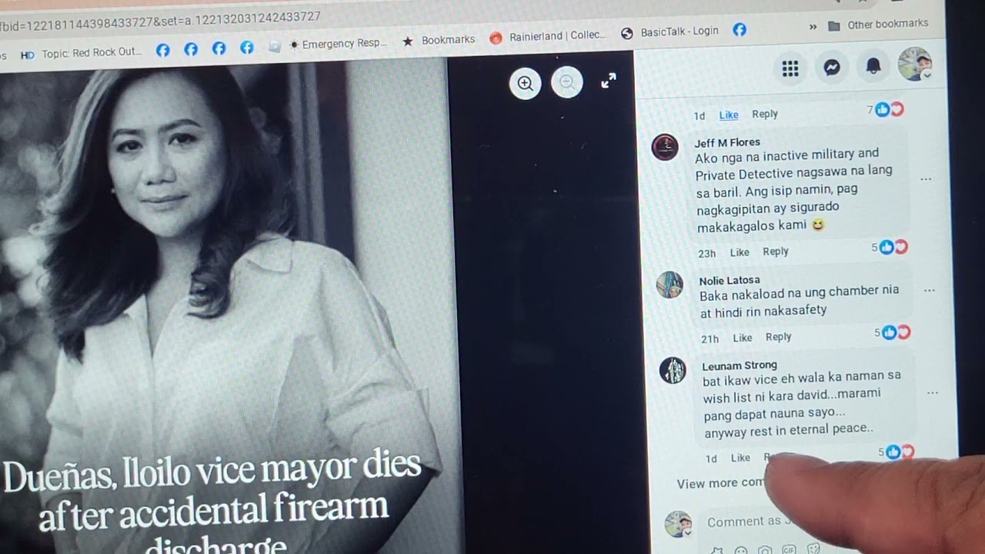Open options menu for Jeff M Flores's comment
This screenshot has width=985, height=554.
point(926,179)
